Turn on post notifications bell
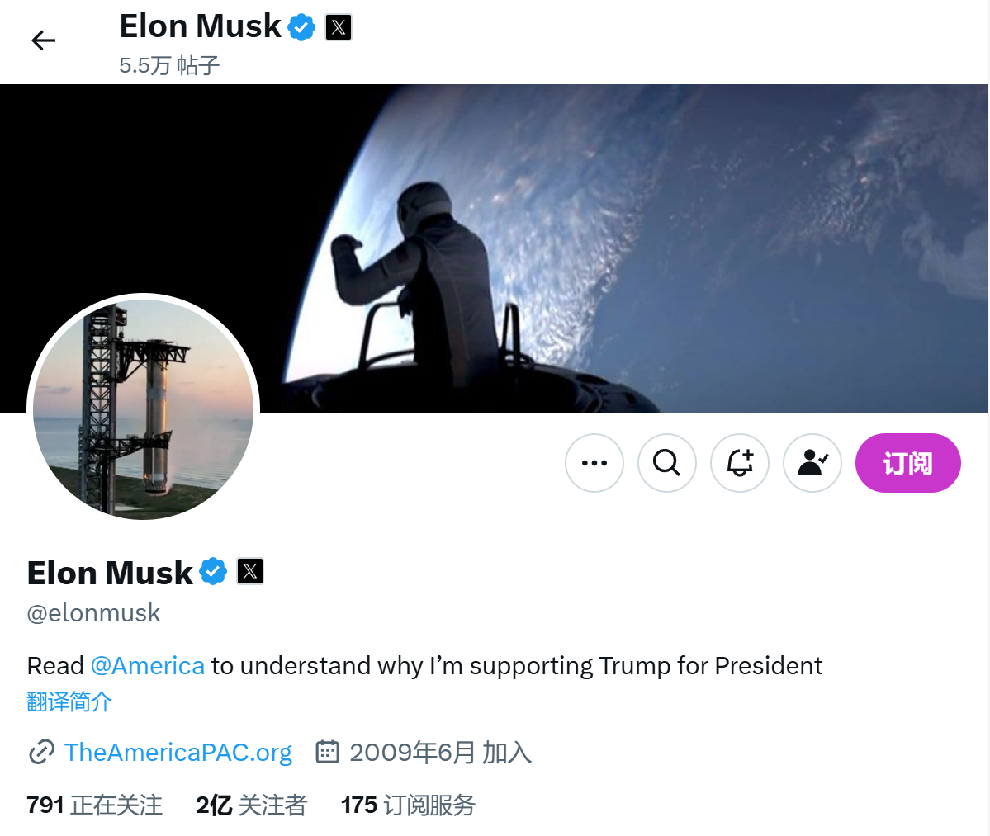The height and width of the screenshot is (836, 990). click(x=740, y=463)
